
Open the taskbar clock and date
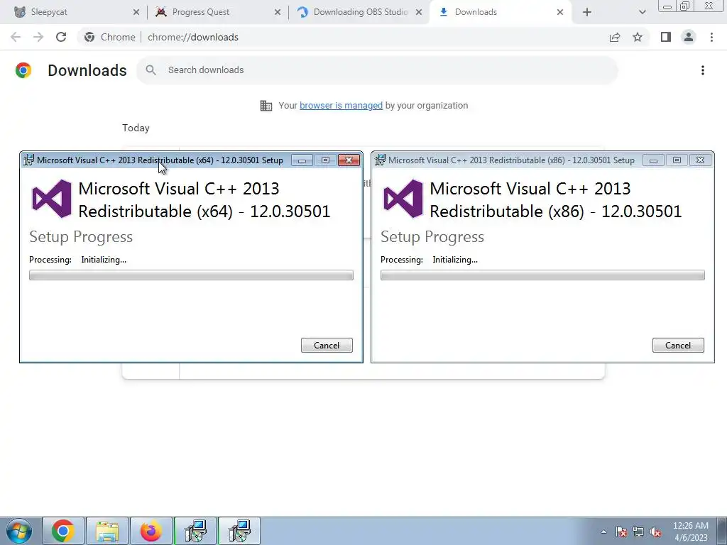(x=691, y=532)
